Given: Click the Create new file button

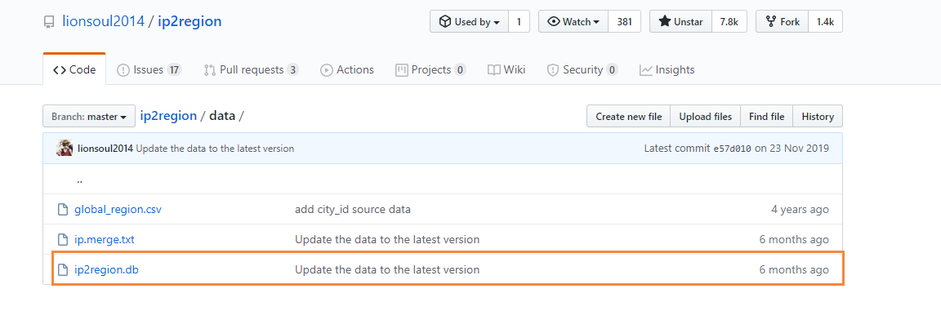Looking at the screenshot, I should (x=628, y=116).
